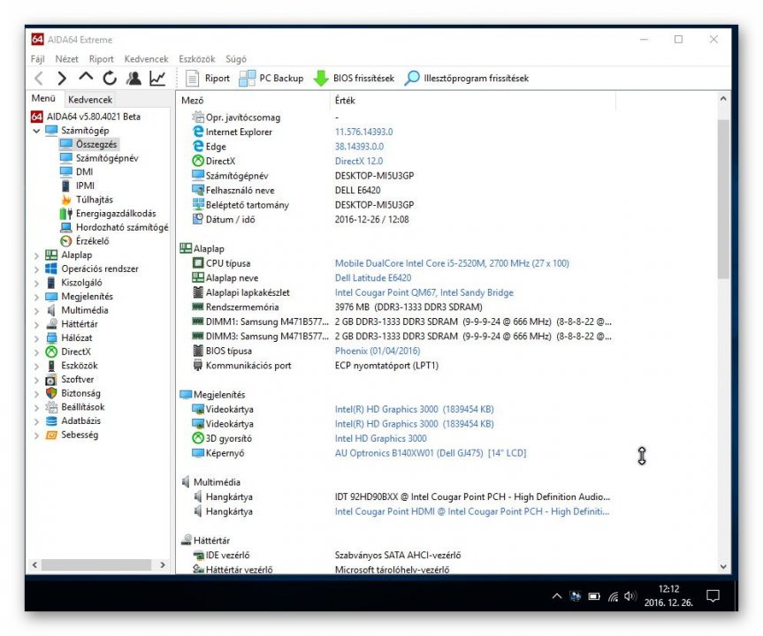Image resolution: width=763 pixels, height=636 pixels.
Task: Expand the Operációs rendszer tree node
Action: pyautogui.click(x=36, y=269)
